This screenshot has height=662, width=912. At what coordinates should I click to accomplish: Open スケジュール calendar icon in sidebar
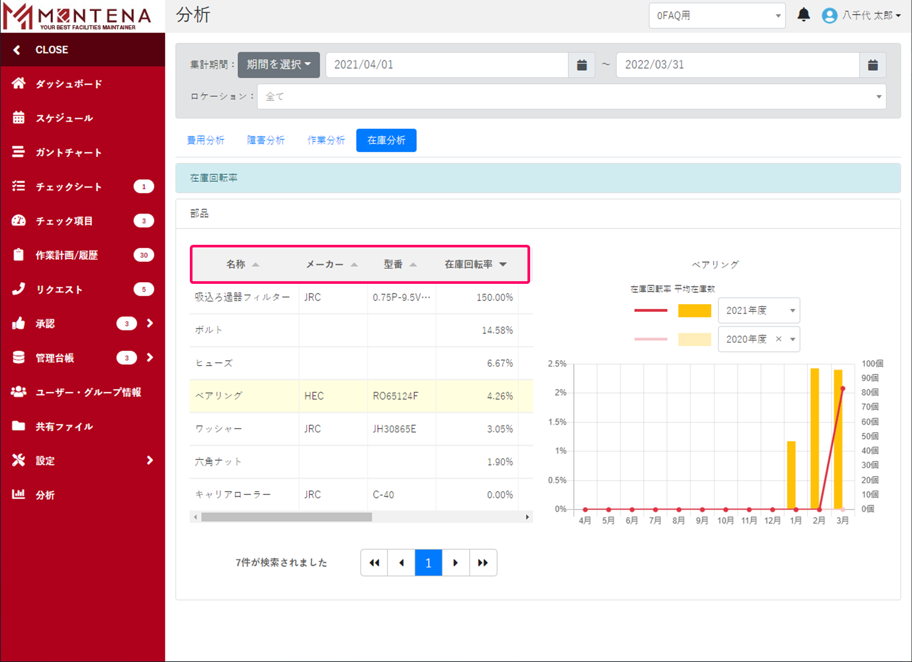pyautogui.click(x=18, y=118)
